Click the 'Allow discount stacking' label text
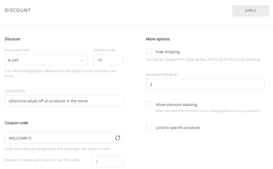The width and height of the screenshot is (273, 169). point(176,105)
